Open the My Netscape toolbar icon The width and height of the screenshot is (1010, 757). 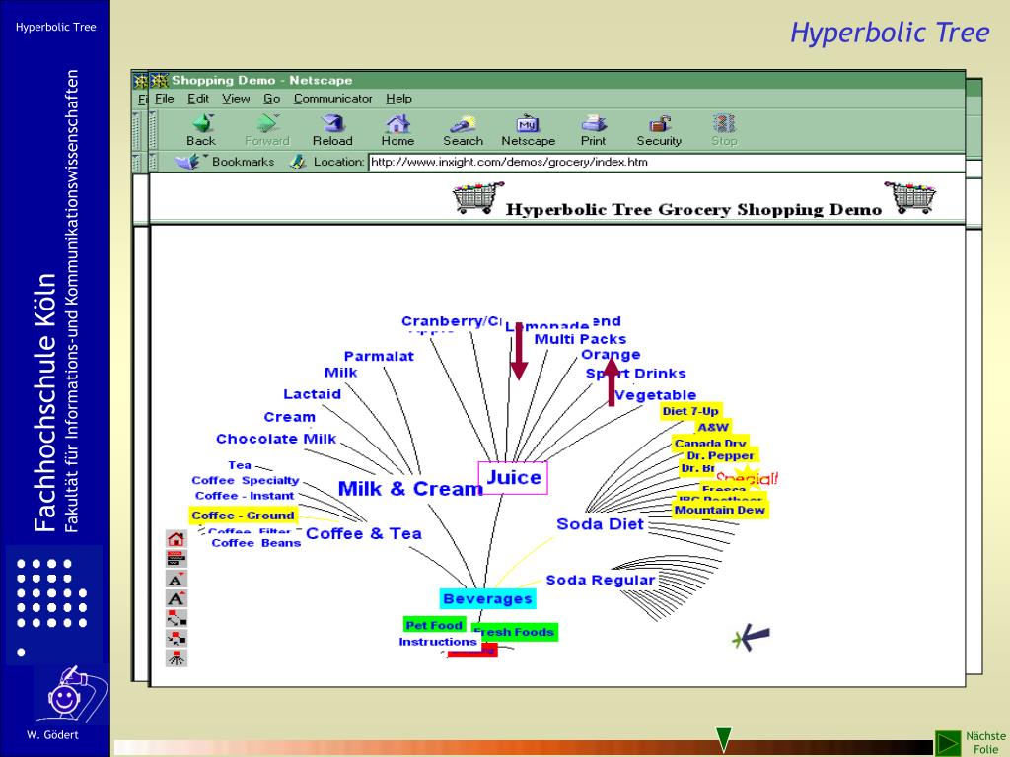click(x=528, y=123)
